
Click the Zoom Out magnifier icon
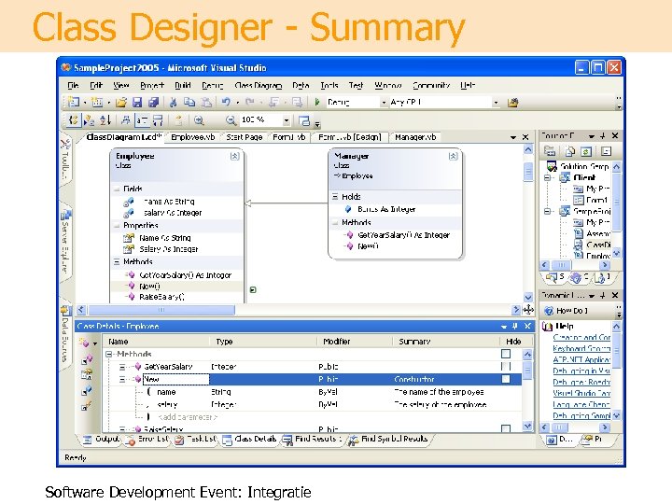(231, 120)
